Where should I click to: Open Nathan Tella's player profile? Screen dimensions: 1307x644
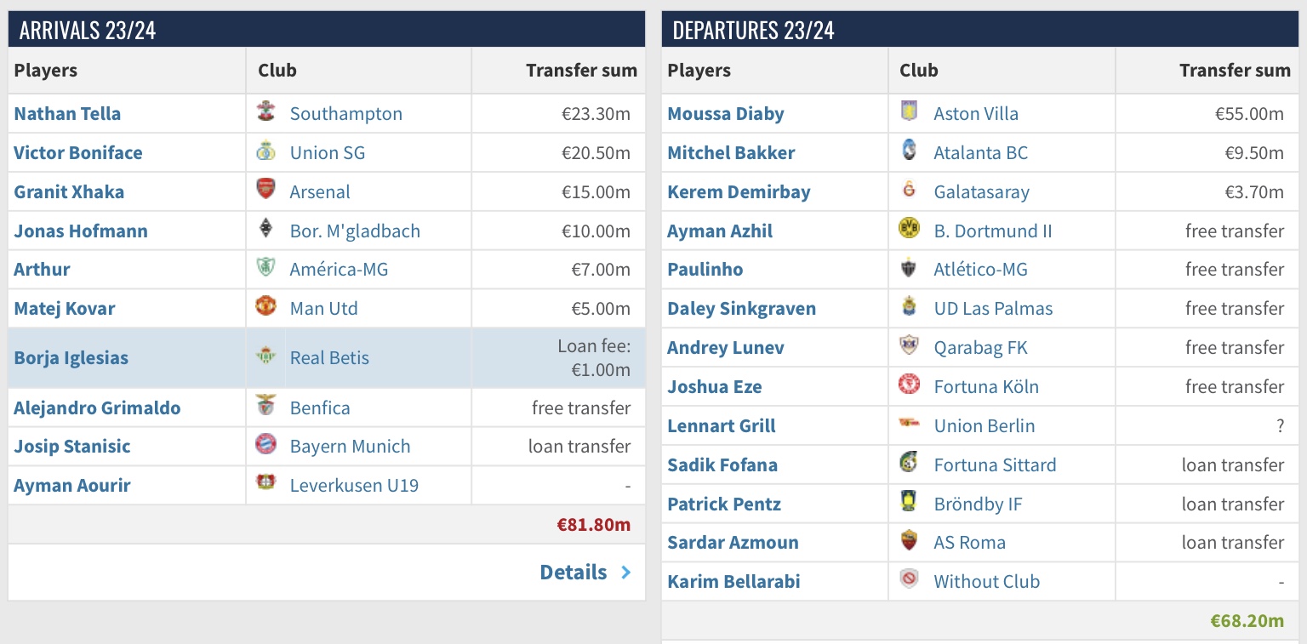pyautogui.click(x=67, y=113)
